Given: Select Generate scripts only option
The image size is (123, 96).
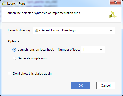Looking at the screenshot, I should coord(14,58).
